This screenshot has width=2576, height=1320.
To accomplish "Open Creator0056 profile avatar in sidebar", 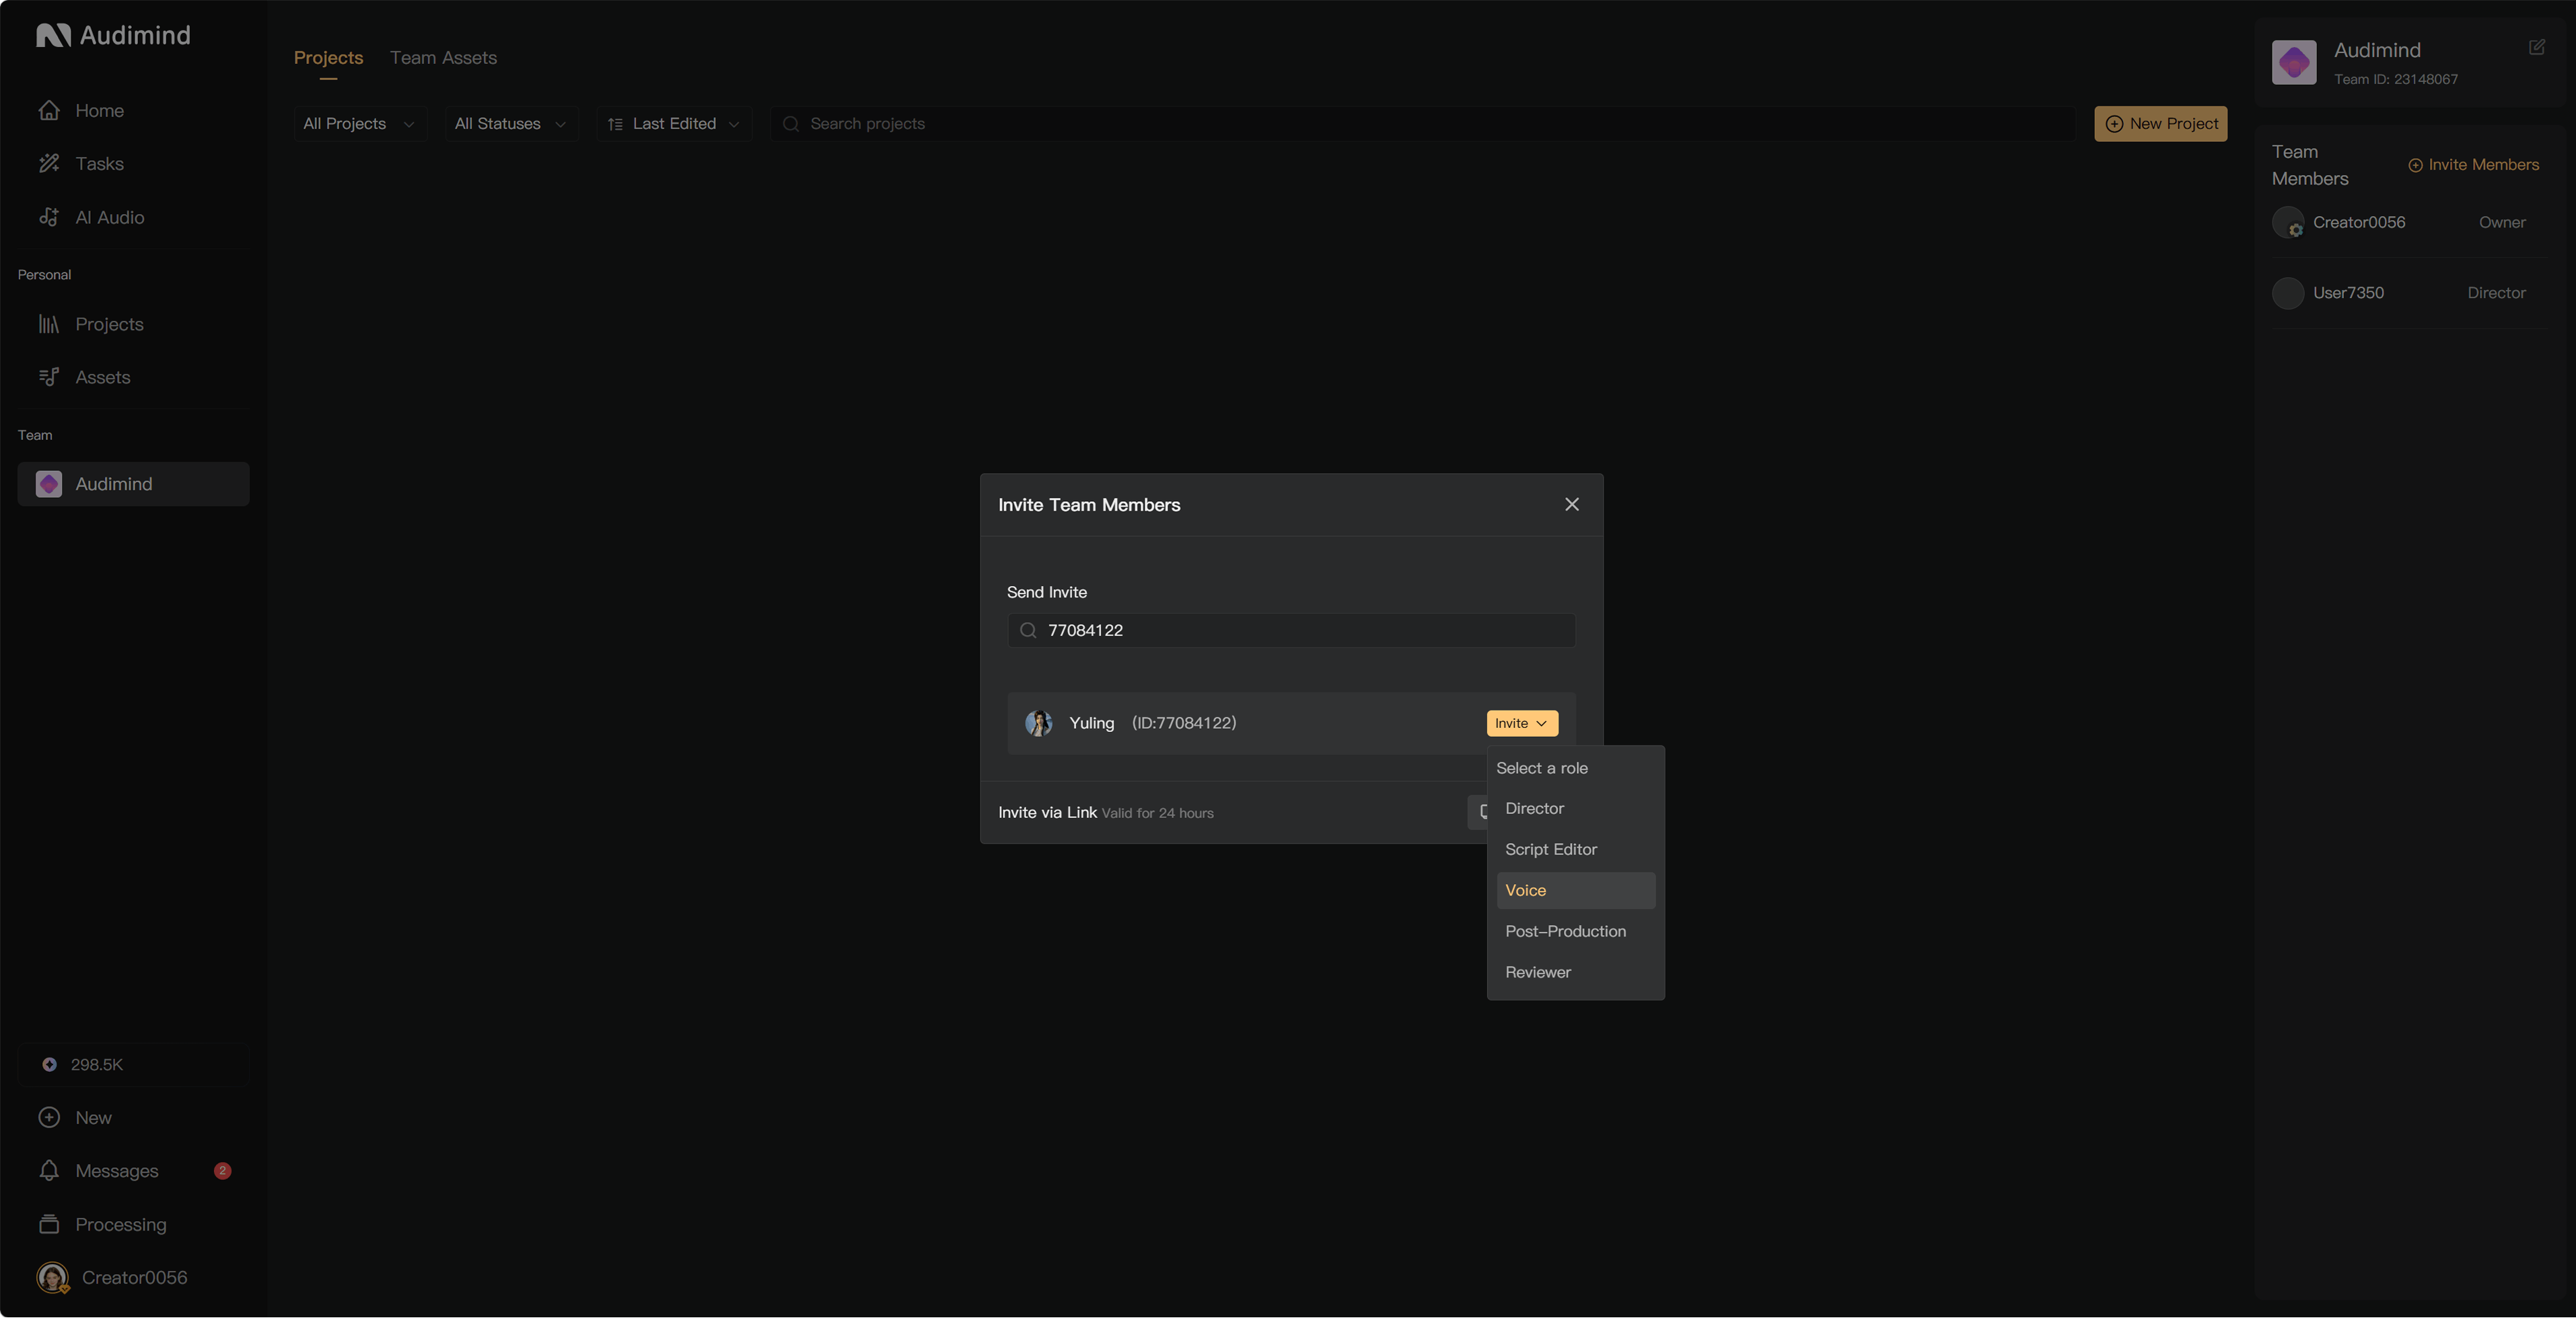I will [x=52, y=1279].
